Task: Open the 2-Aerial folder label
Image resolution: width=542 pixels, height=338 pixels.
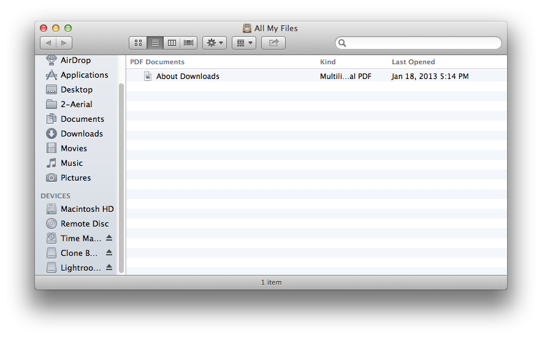Action: point(77,104)
